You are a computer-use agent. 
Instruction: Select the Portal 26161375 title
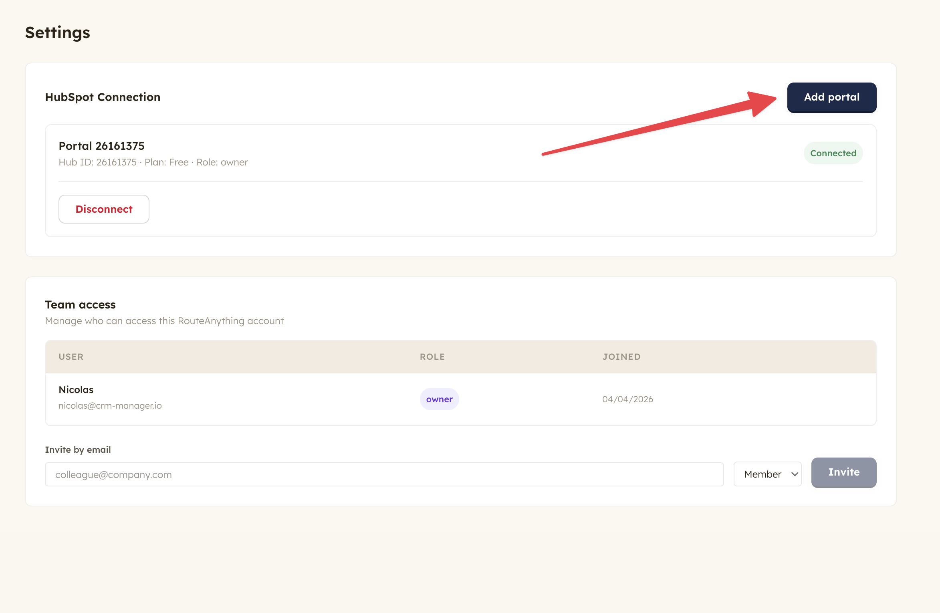tap(101, 146)
